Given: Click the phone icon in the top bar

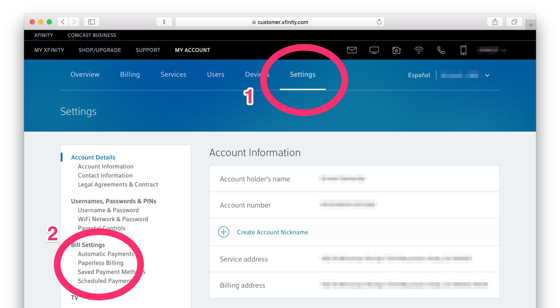Looking at the screenshot, I should (x=441, y=50).
